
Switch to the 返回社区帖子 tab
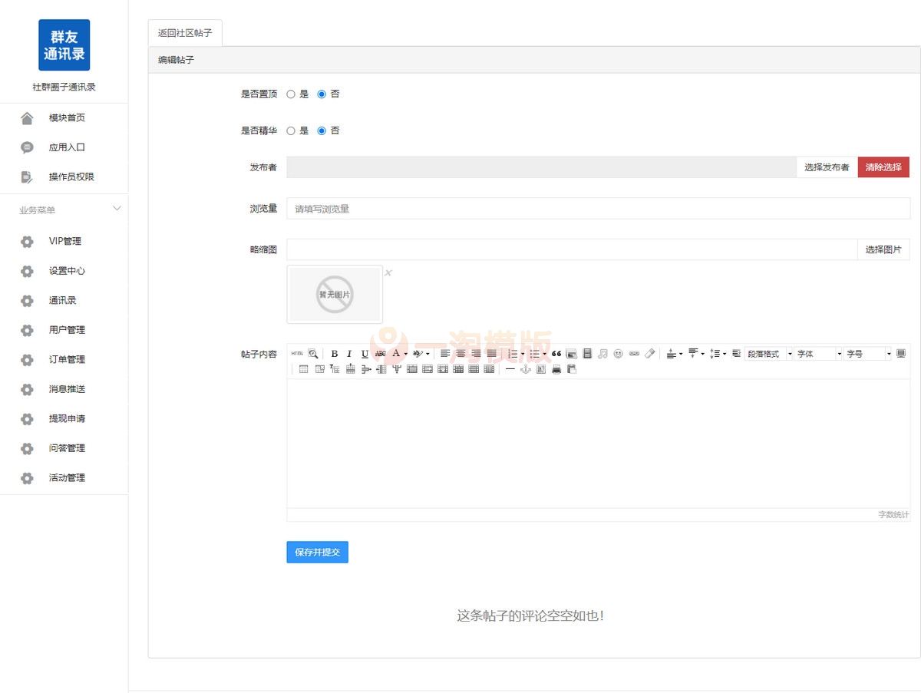(x=184, y=32)
